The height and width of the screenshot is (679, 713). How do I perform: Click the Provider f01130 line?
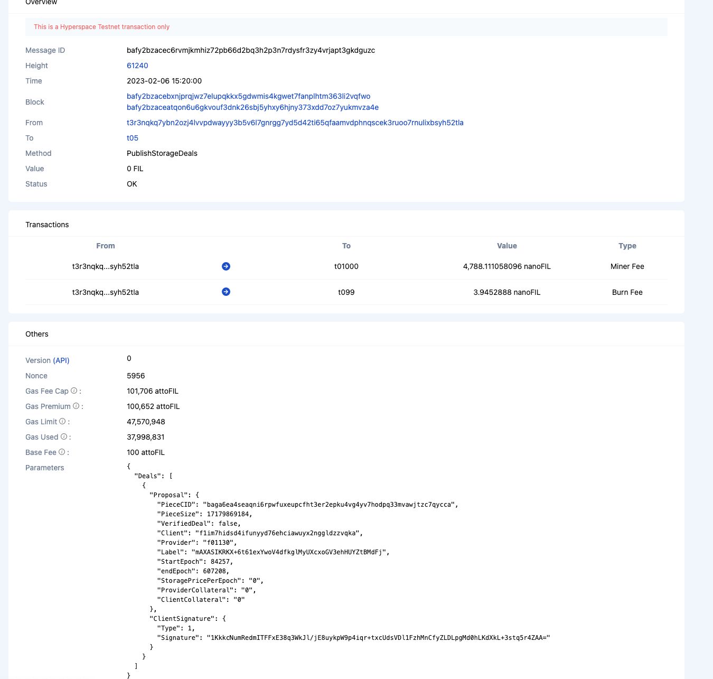pyautogui.click(x=198, y=543)
